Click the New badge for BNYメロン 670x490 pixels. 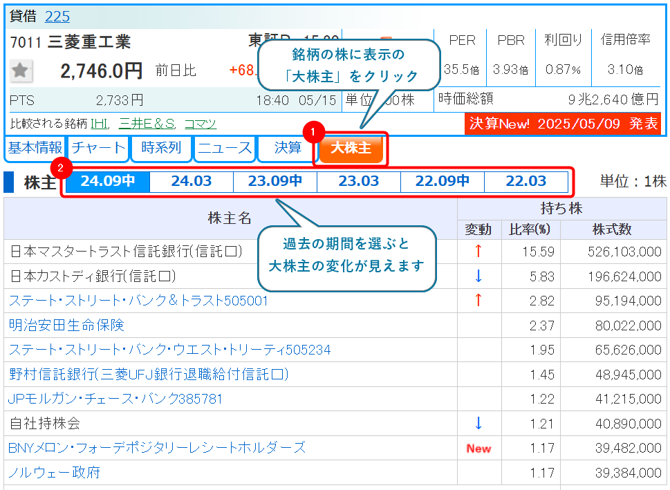point(478,449)
